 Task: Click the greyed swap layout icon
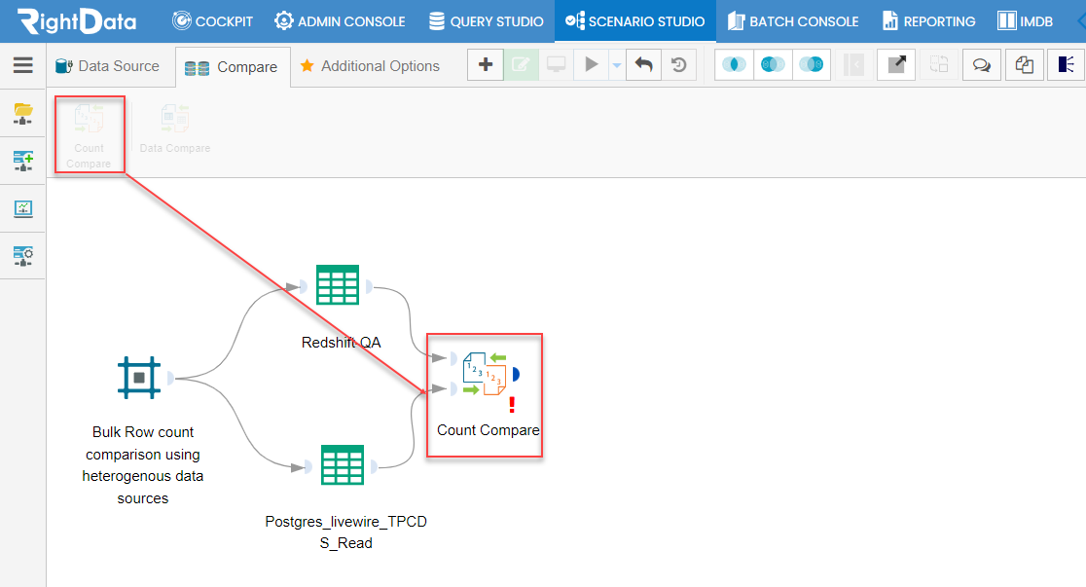tap(939, 65)
